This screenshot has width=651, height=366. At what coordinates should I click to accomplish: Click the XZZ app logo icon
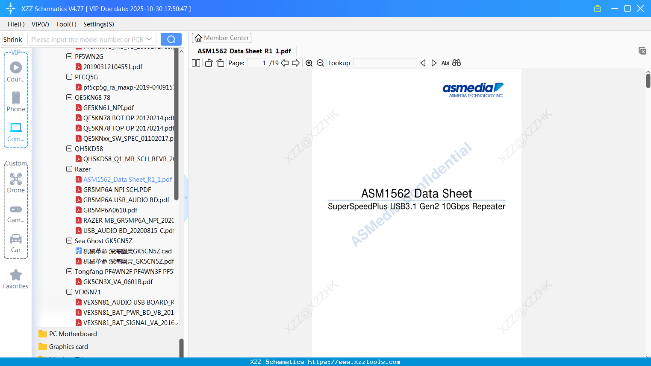[11, 9]
